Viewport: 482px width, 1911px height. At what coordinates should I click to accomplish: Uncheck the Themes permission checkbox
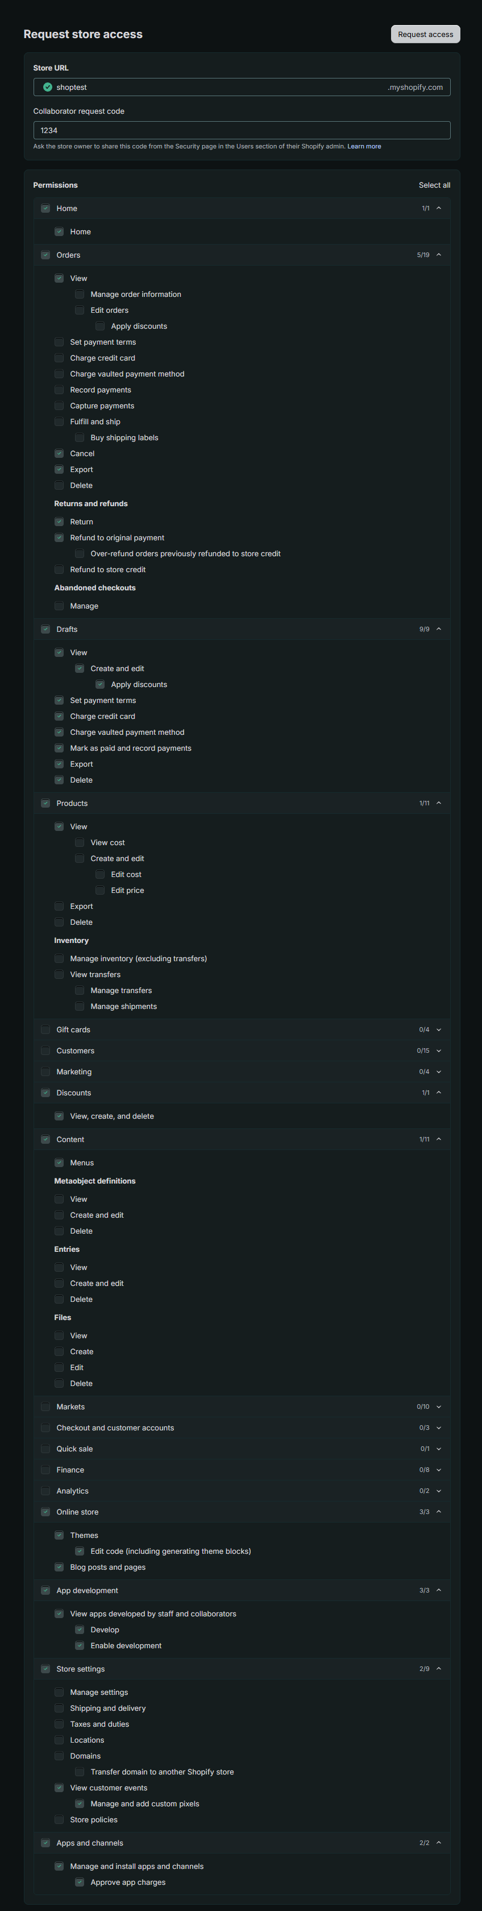pyautogui.click(x=59, y=1535)
